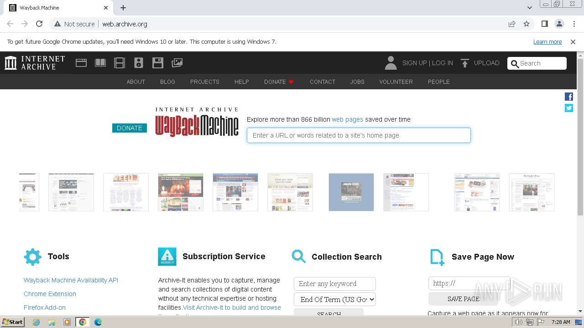Open the Software floppy disk icon
The width and height of the screenshot is (584, 328).
pyautogui.click(x=158, y=63)
